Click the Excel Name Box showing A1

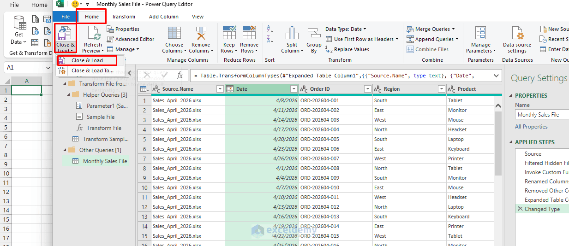click(28, 68)
